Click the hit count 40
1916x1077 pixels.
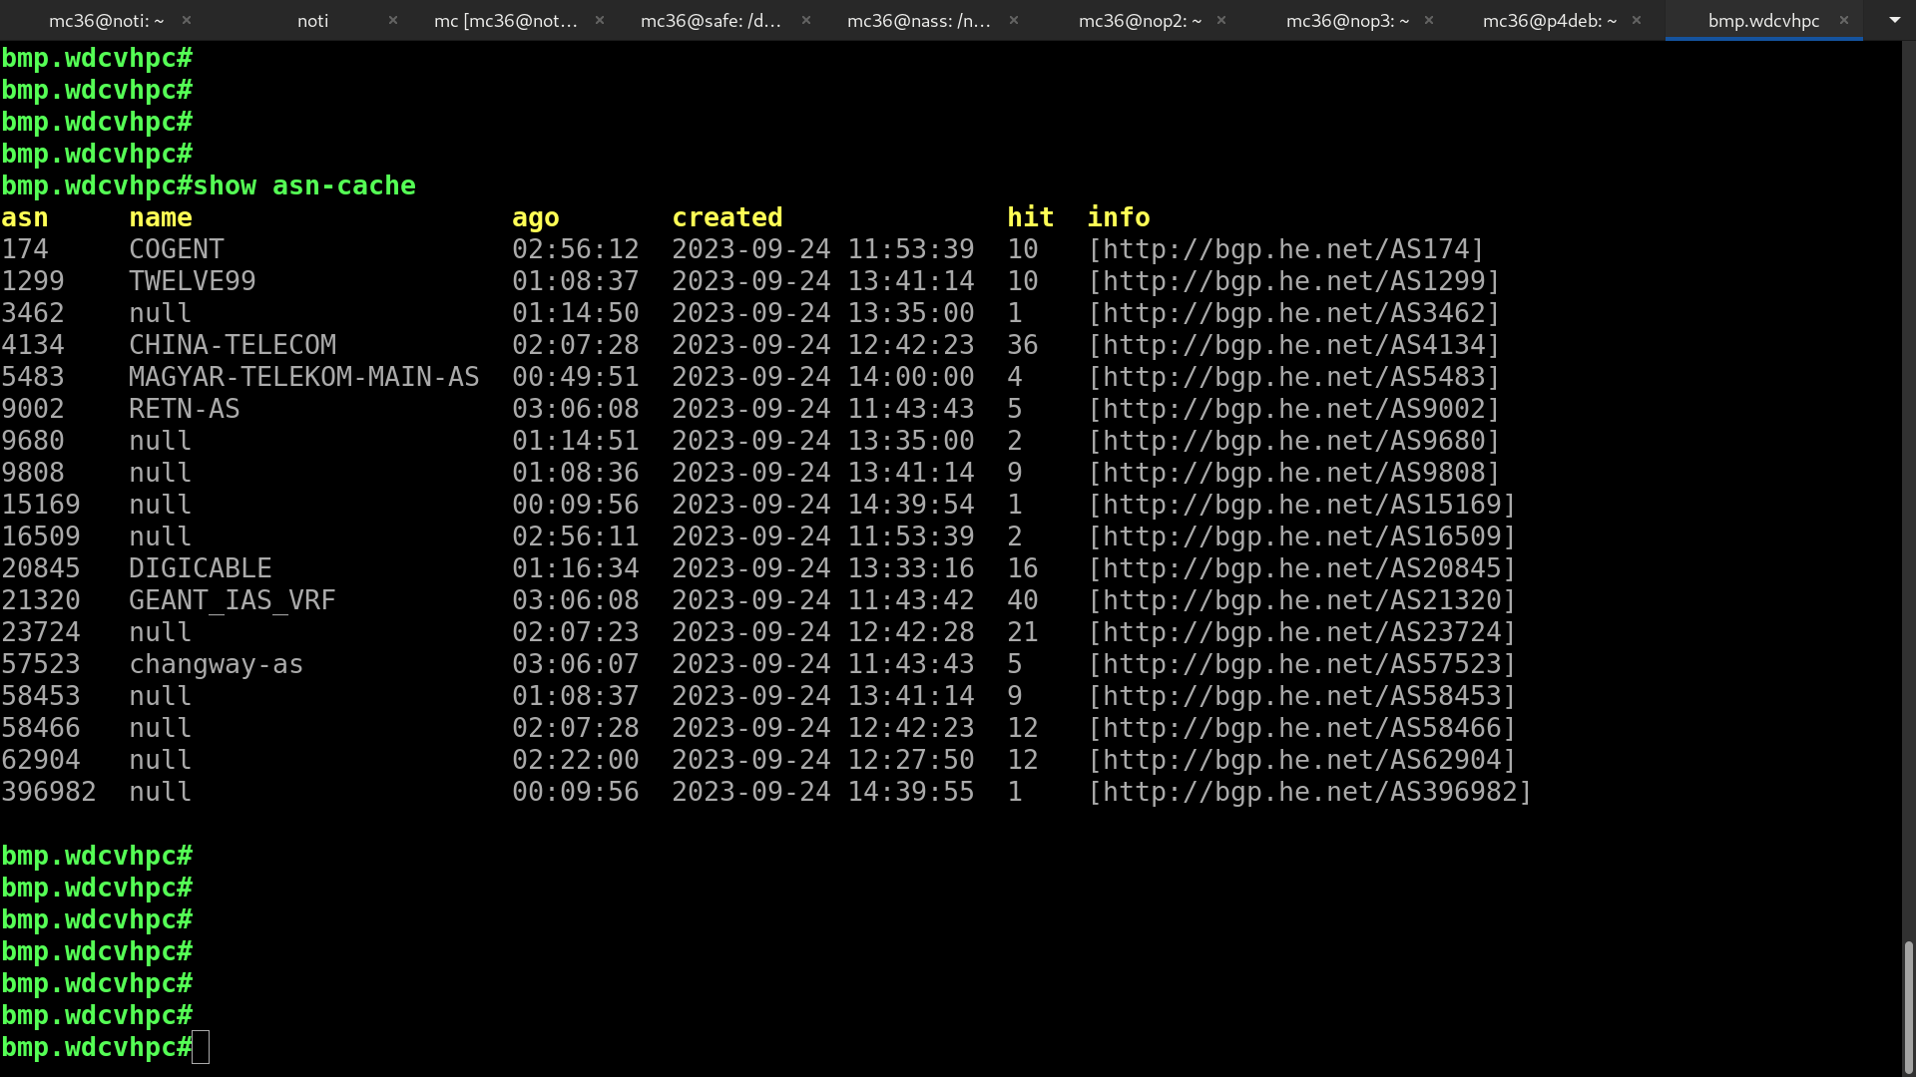pos(1023,600)
